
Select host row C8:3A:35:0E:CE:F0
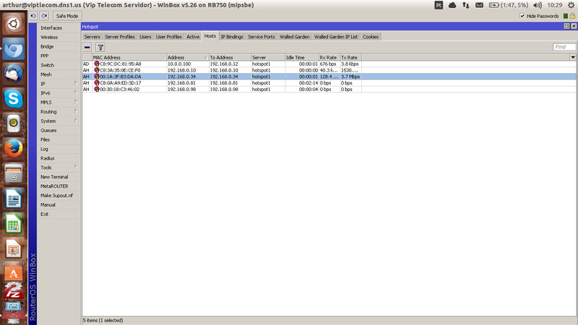(329, 70)
